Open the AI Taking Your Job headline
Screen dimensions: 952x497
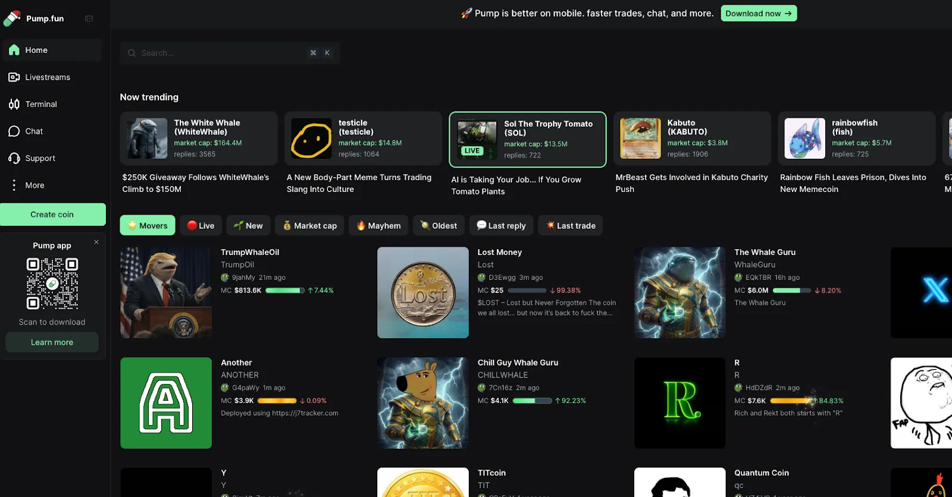click(516, 185)
